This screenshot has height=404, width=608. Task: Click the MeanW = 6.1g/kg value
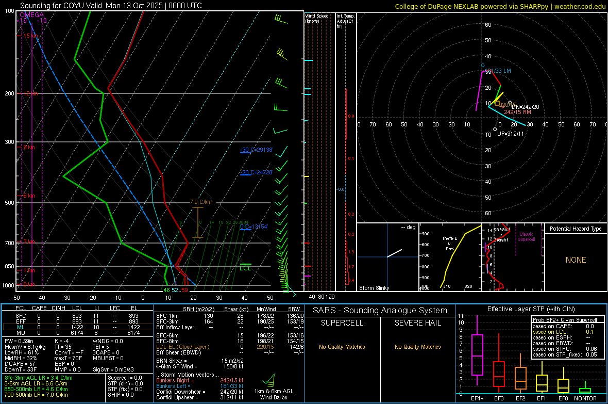click(25, 347)
